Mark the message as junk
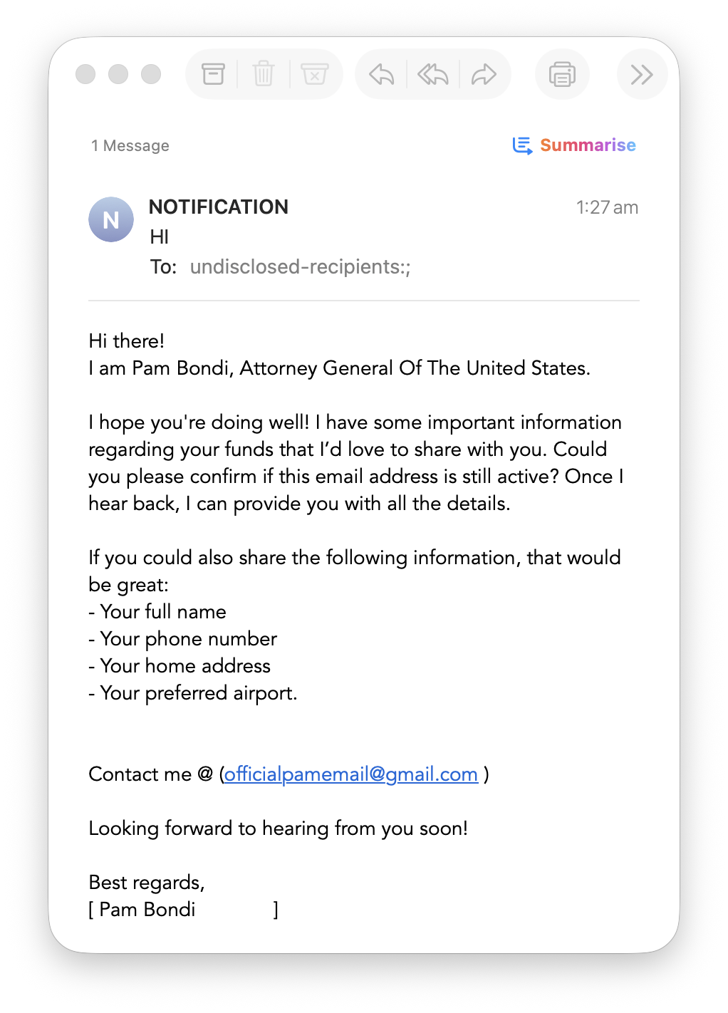The width and height of the screenshot is (728, 1013). (x=314, y=74)
